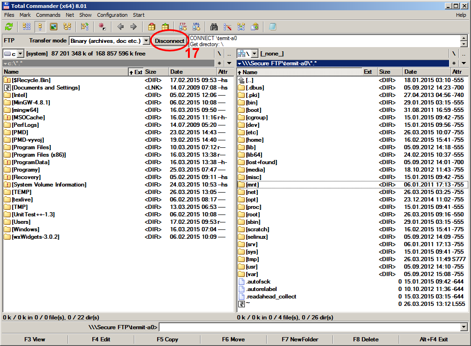Open the FTP connect toolbar icon
The image size is (471, 346).
pos(182,27)
